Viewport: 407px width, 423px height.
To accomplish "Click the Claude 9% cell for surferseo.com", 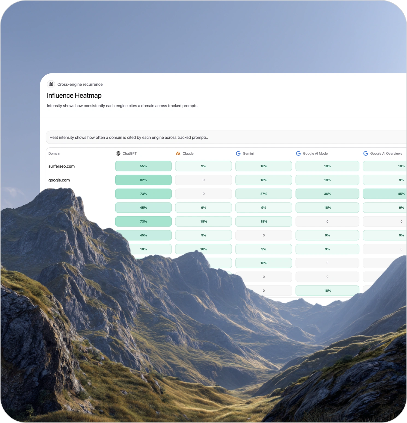I will point(204,166).
